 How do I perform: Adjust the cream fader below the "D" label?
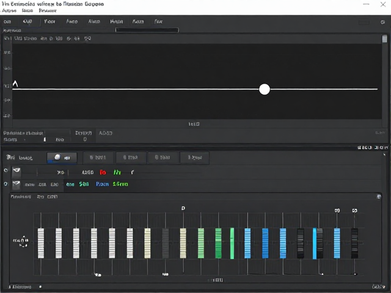(x=183, y=243)
